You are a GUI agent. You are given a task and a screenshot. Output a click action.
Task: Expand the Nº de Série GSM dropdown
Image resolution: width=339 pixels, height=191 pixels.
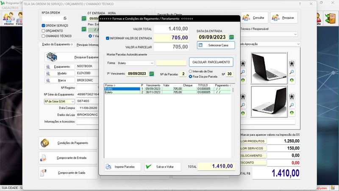72,101
